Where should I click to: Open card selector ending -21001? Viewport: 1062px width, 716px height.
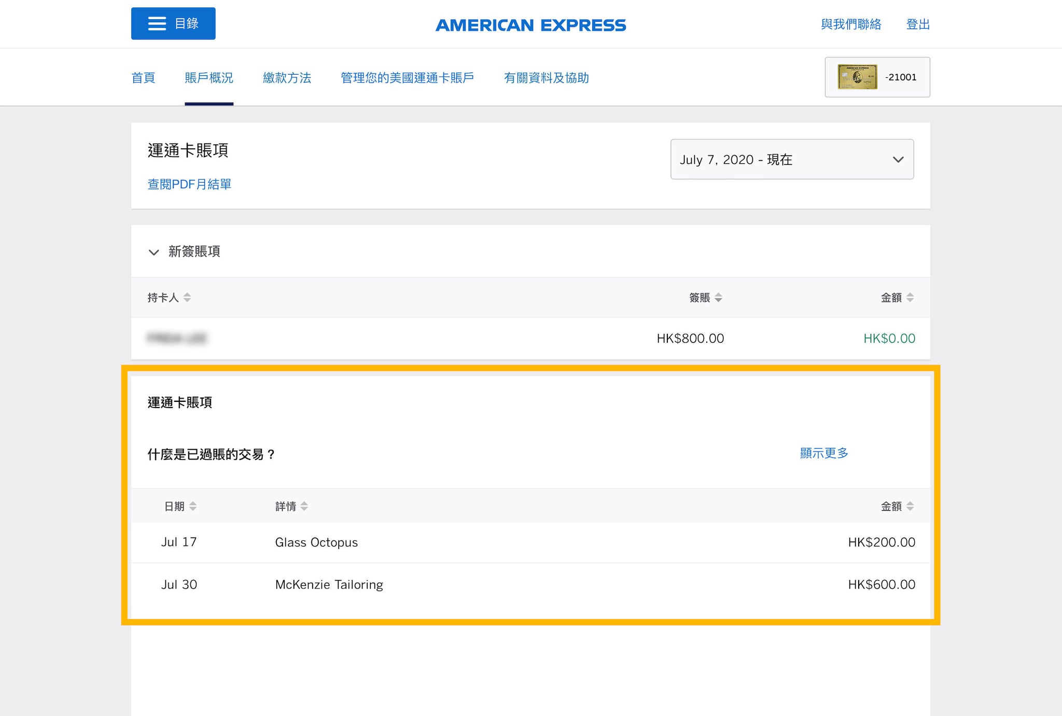(x=901, y=77)
